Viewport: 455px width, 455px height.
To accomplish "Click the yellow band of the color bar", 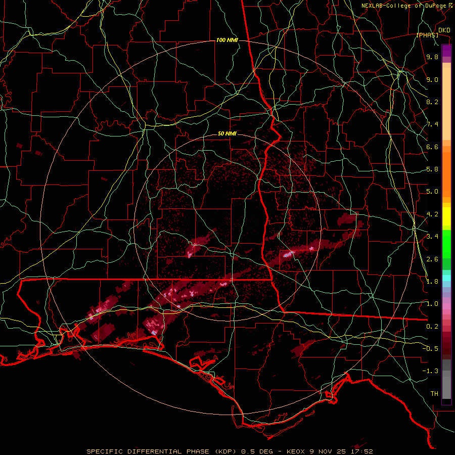I will pos(446,216).
